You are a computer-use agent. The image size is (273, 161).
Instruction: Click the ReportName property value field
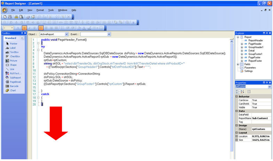point(261,118)
